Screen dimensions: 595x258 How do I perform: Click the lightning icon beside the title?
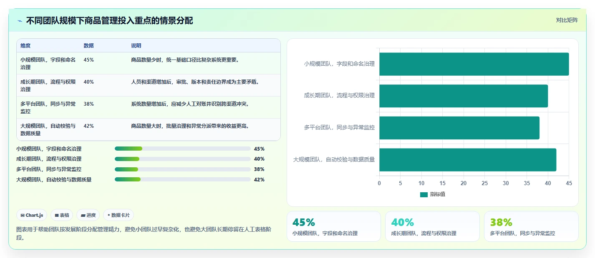click(20, 21)
